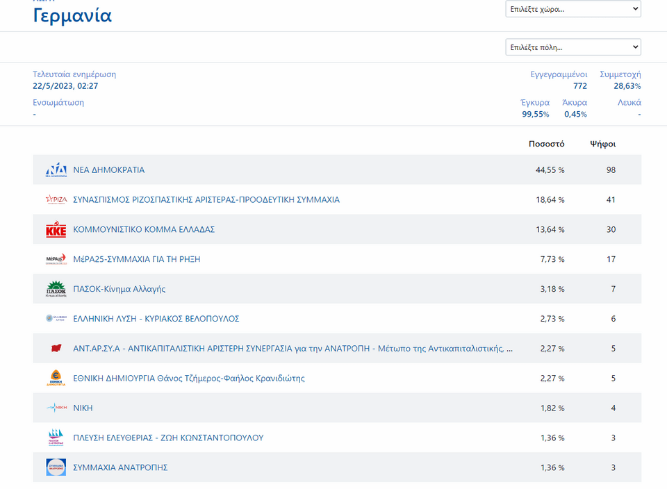Open the ΝΙΚΗ party name link
Image resolution: width=667 pixels, height=489 pixels.
(x=83, y=408)
